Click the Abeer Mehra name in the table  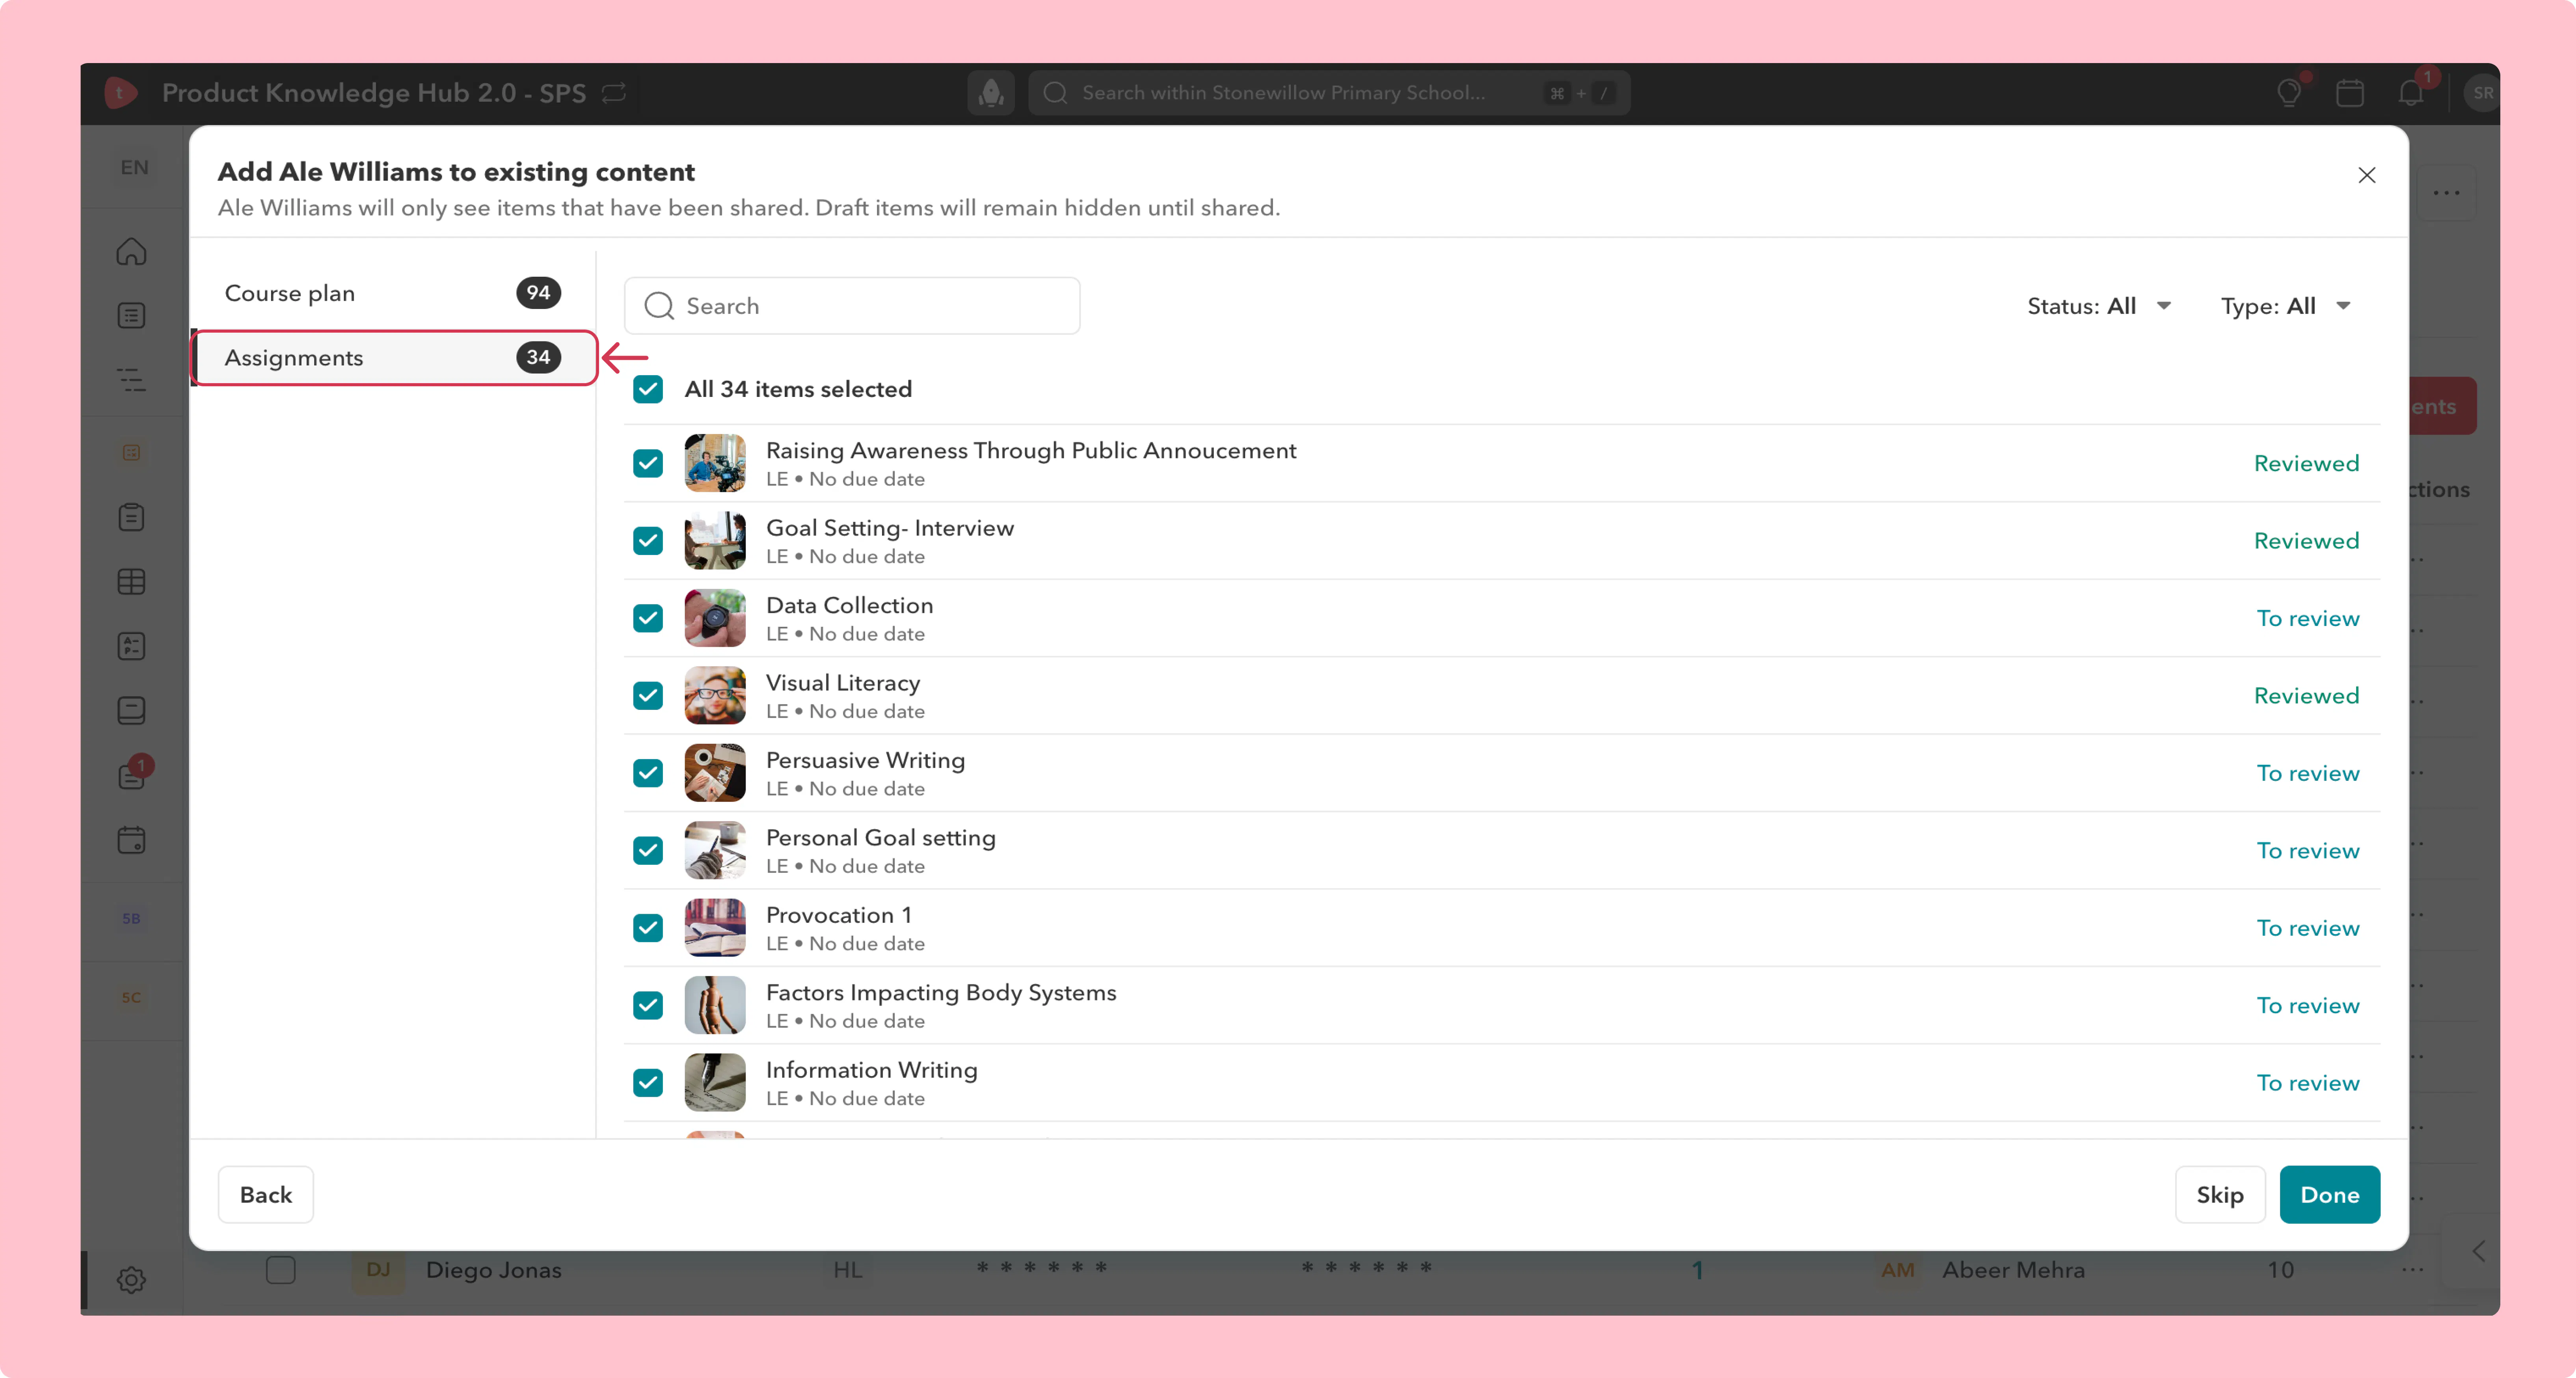tap(2013, 1270)
